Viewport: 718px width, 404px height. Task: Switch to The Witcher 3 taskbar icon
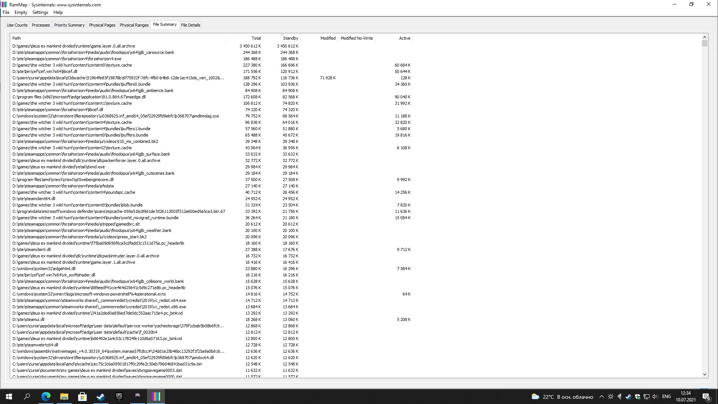click(137, 397)
